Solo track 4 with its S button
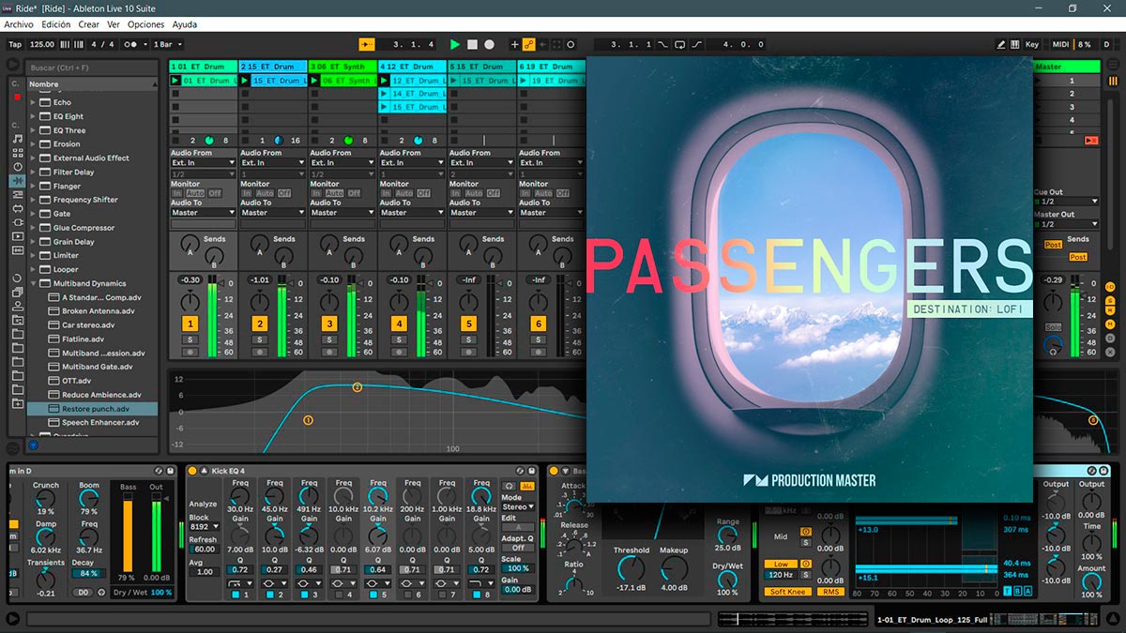 399,339
